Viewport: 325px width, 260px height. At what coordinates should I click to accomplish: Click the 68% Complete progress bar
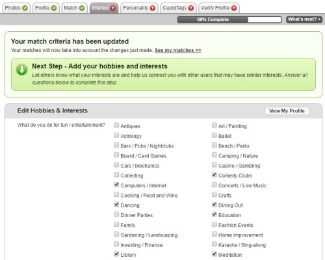coord(229,19)
